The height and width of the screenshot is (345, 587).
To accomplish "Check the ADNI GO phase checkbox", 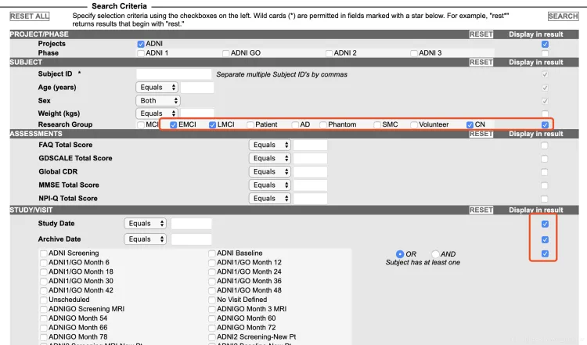I will pos(225,53).
